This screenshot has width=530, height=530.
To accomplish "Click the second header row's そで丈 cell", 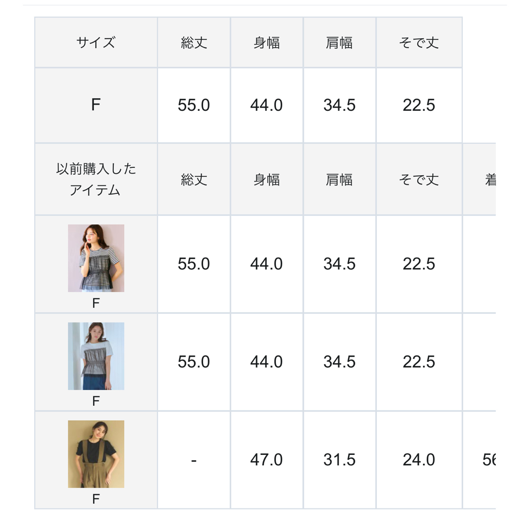I will (x=419, y=179).
